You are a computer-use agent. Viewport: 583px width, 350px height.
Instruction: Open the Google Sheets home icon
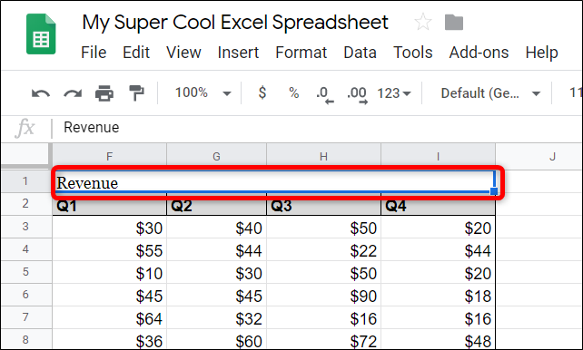pos(41,34)
